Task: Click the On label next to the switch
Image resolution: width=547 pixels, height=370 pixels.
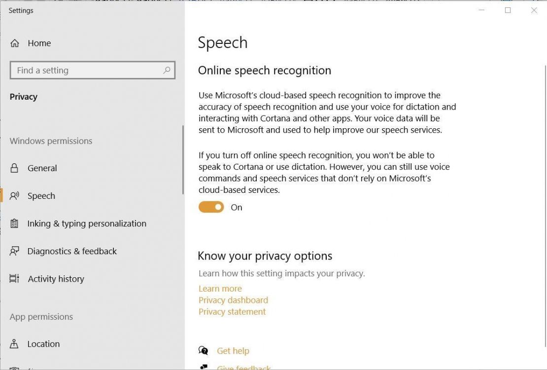Action: pyautogui.click(x=236, y=207)
